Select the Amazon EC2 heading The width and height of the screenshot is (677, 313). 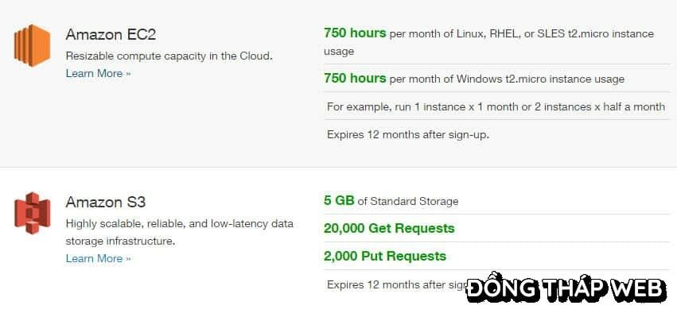tap(111, 34)
